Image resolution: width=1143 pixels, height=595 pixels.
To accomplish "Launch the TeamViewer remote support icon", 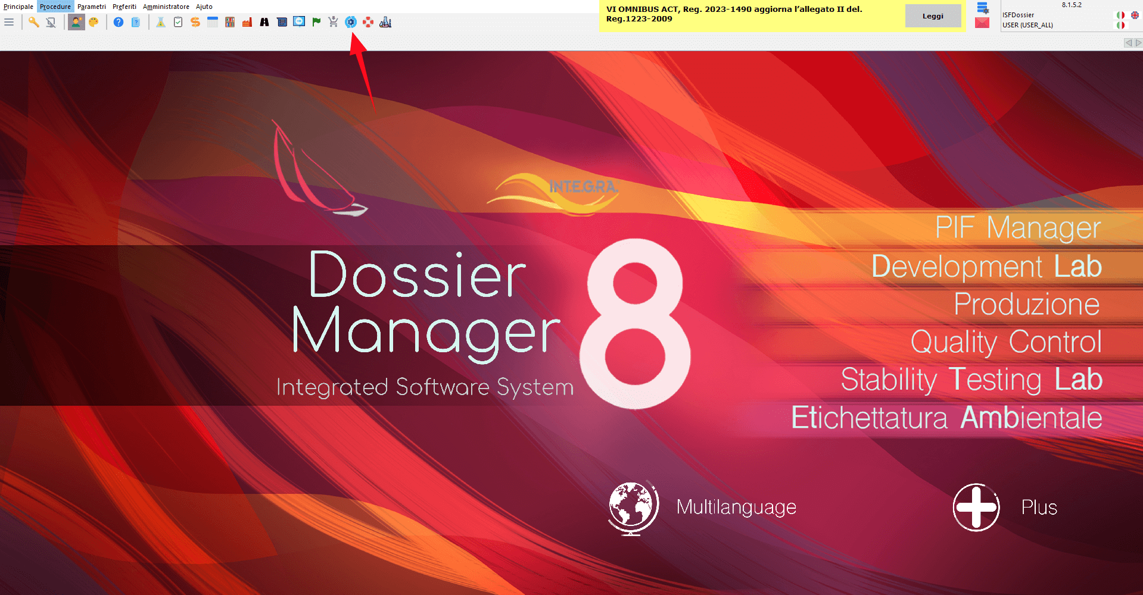I will click(x=299, y=22).
